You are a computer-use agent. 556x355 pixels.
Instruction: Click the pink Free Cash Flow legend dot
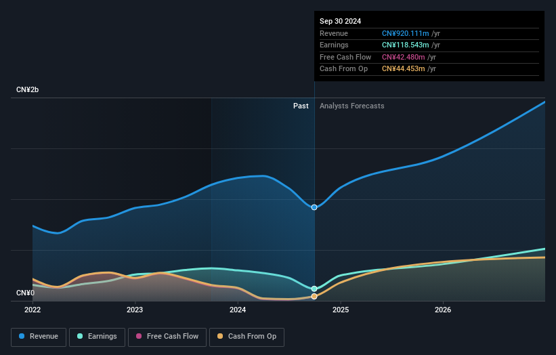click(x=139, y=336)
